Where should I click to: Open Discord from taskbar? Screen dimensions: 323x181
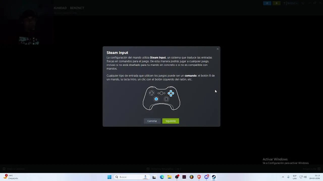point(206,177)
